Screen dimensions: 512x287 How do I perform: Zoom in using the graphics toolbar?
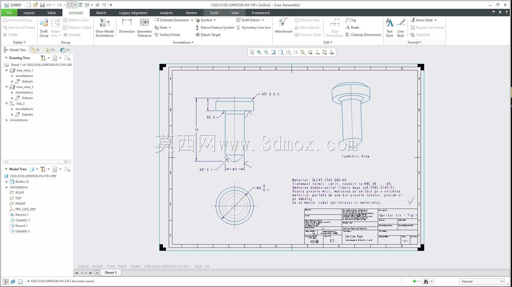pos(259,52)
